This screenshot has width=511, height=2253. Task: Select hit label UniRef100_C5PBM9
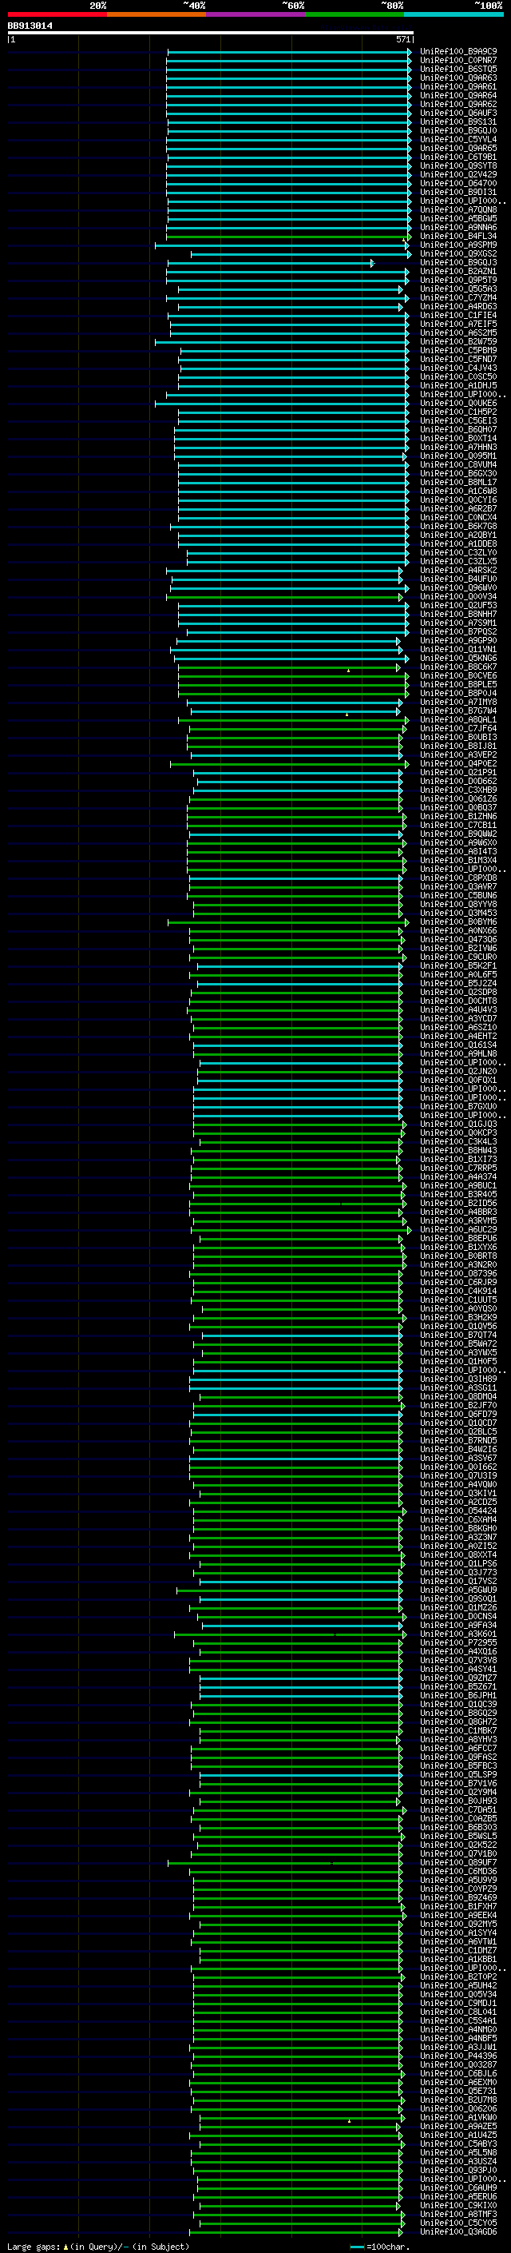coord(458,350)
